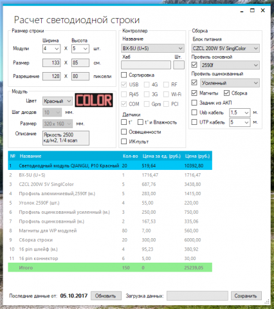Uncheck the Профиль основной checkbox

(194, 64)
